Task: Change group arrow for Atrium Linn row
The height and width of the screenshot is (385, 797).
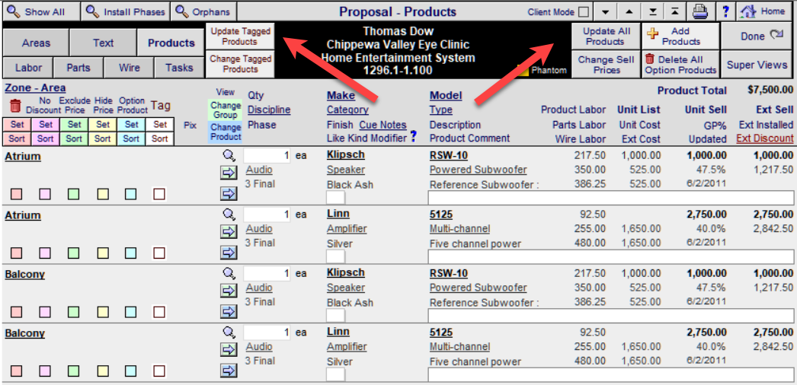Action: click(229, 232)
